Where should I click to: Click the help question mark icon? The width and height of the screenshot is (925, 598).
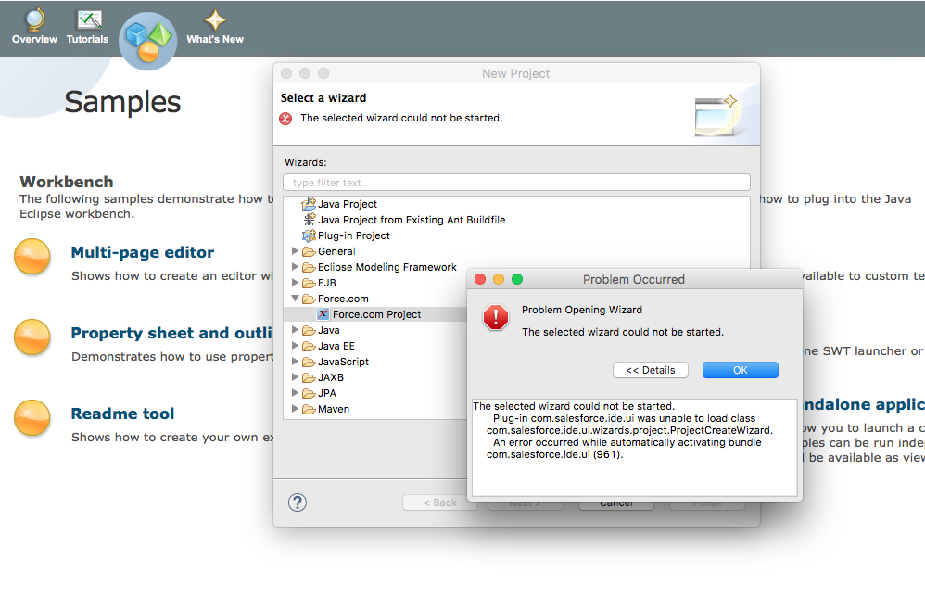298,503
